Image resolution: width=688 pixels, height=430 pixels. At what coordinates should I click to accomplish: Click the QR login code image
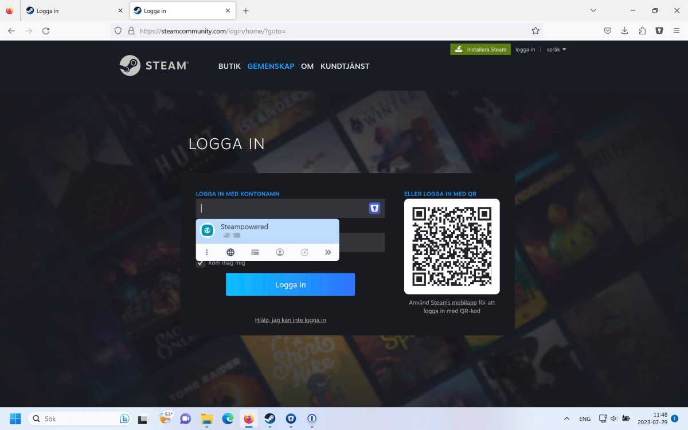pyautogui.click(x=452, y=247)
